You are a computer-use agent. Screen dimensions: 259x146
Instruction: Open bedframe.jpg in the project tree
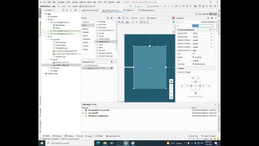coord(60,42)
